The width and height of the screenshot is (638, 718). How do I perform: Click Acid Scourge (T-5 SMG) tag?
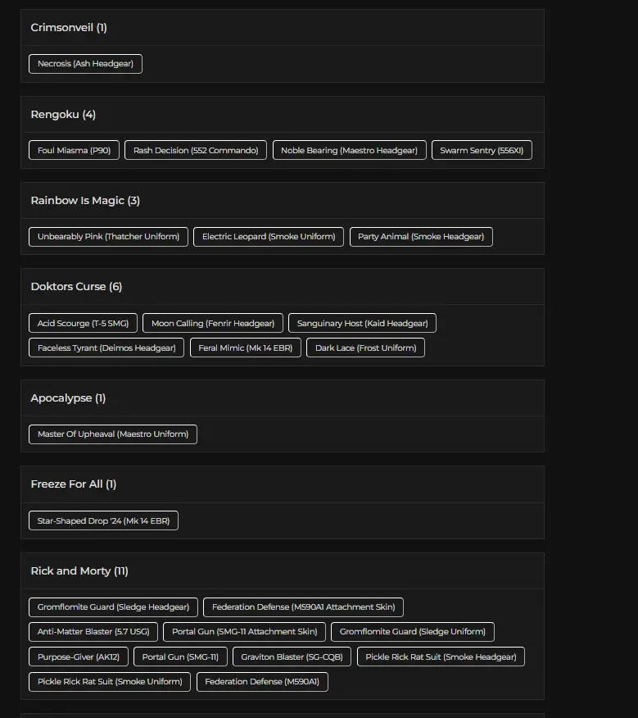click(83, 323)
